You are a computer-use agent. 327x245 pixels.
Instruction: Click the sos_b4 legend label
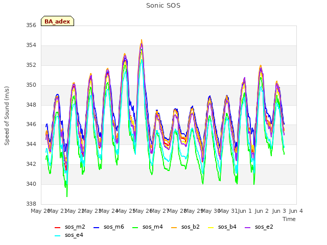pos(227,227)
